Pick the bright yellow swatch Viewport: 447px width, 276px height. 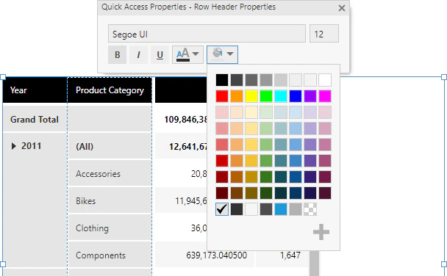[251, 96]
